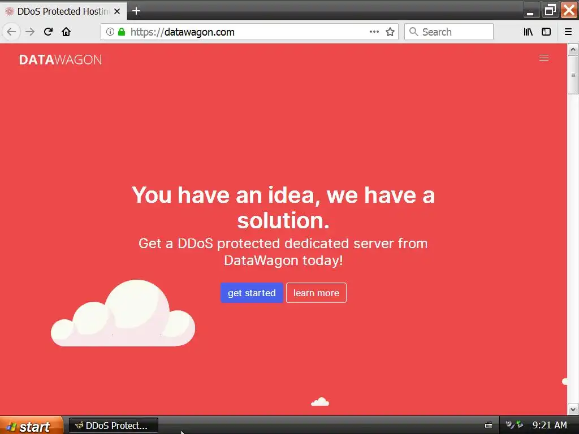The height and width of the screenshot is (434, 579).
Task: Bookmark this page with the star icon
Action: click(x=390, y=32)
